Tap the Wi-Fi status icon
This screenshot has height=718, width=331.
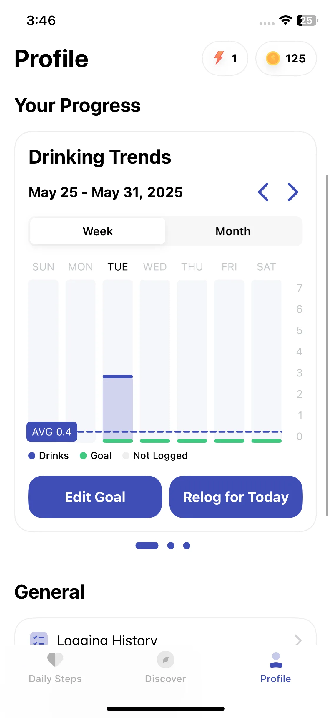285,20
